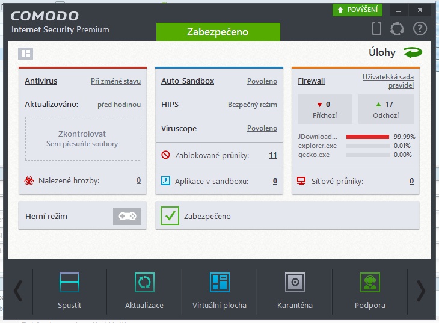
Task: Open the Aplikace v sandboxu count 0
Action: click(x=275, y=181)
